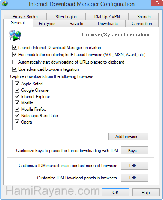
Task: Open the Keys... customization dialog
Action: pyautogui.click(x=134, y=151)
